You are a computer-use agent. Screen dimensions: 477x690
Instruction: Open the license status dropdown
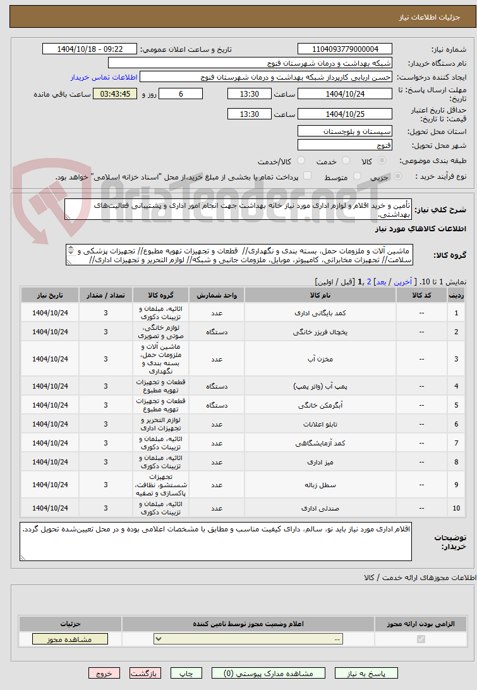point(248,639)
